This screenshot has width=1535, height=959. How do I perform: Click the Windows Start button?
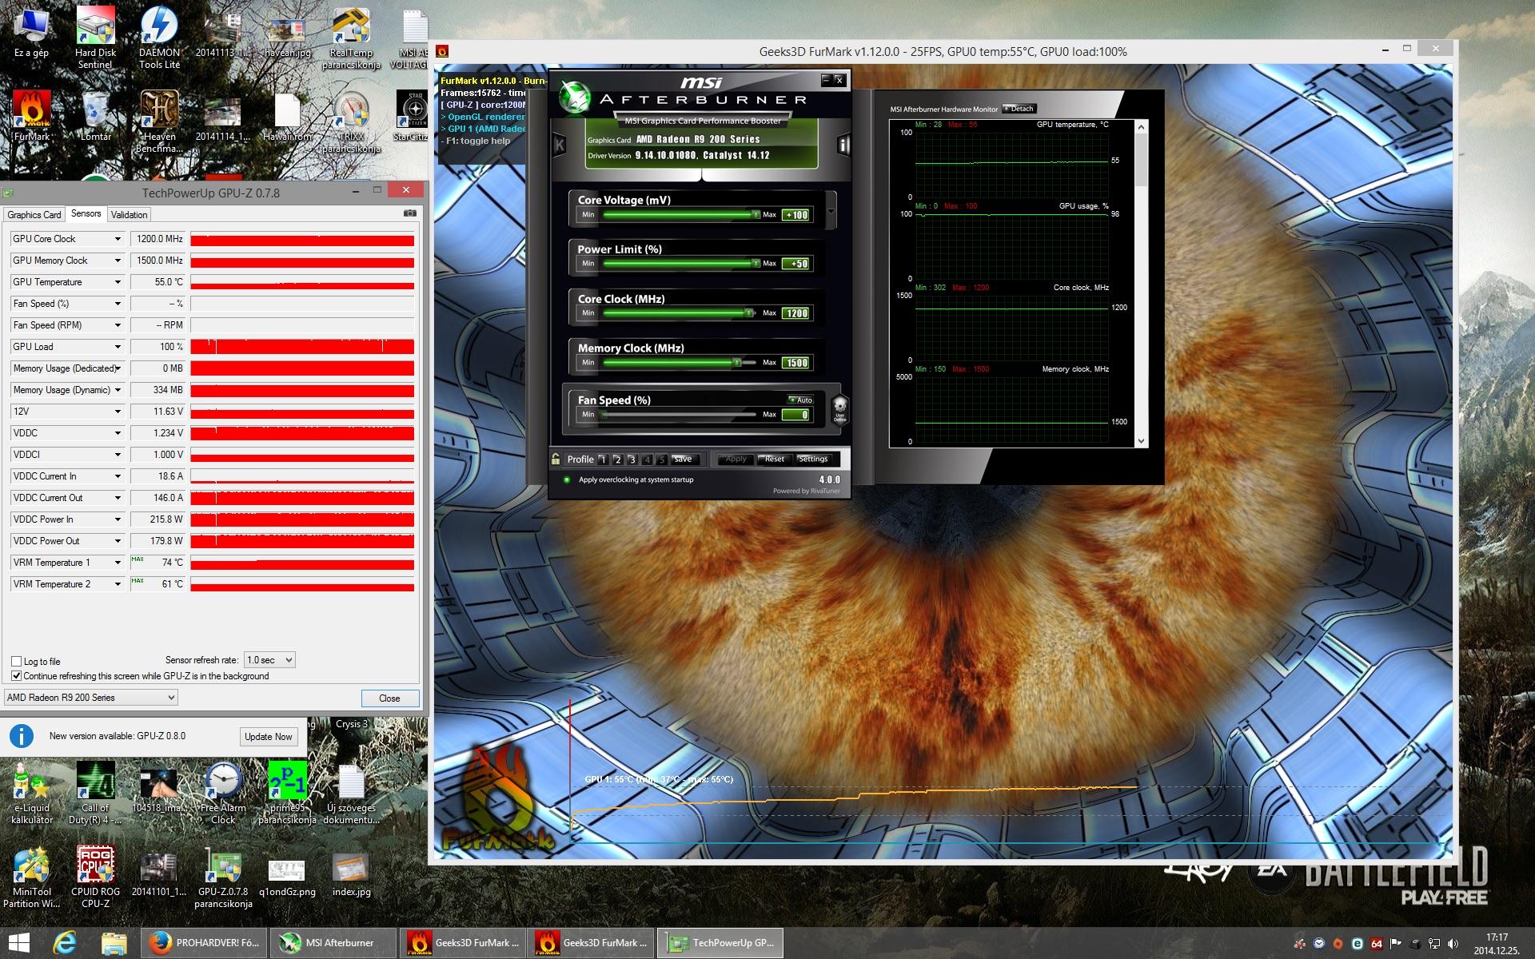pyautogui.click(x=19, y=943)
